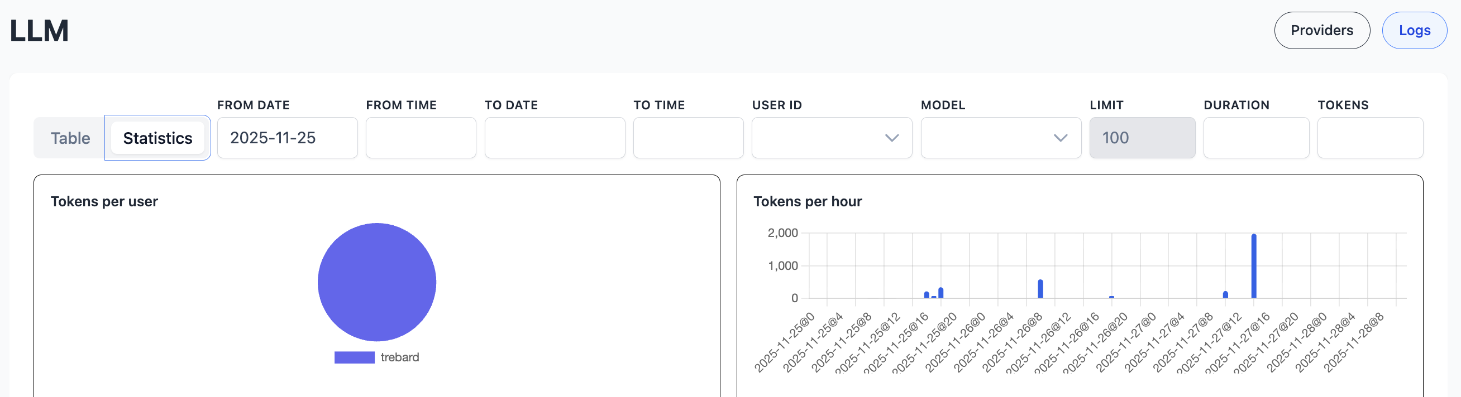
Task: Click the User ID chevron arrow
Action: 891,138
